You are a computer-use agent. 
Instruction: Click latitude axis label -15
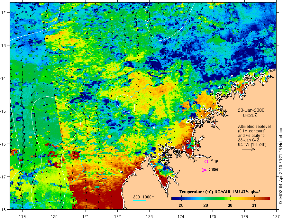click(3, 111)
